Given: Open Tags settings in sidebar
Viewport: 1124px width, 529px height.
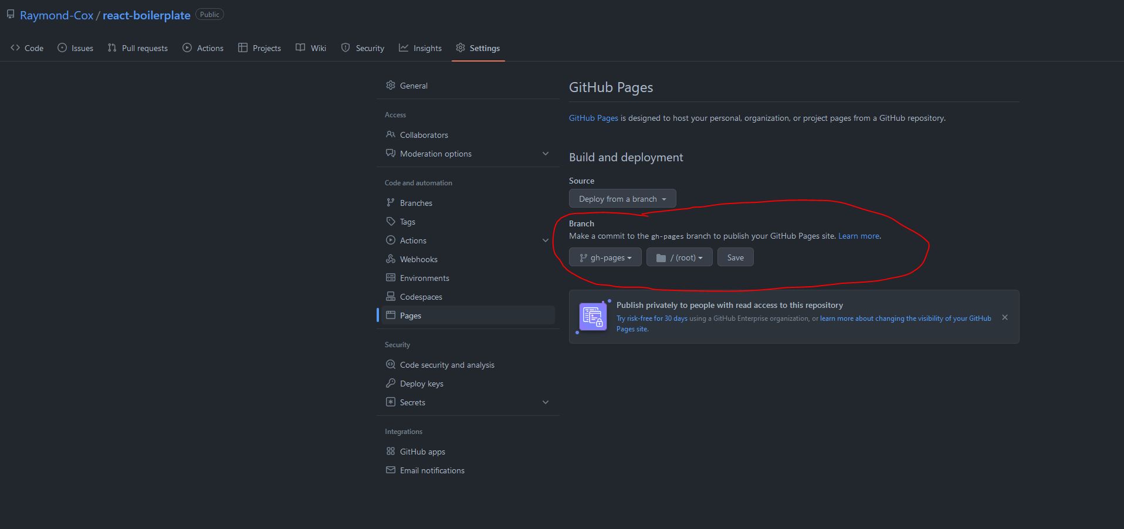Looking at the screenshot, I should pos(468,222).
